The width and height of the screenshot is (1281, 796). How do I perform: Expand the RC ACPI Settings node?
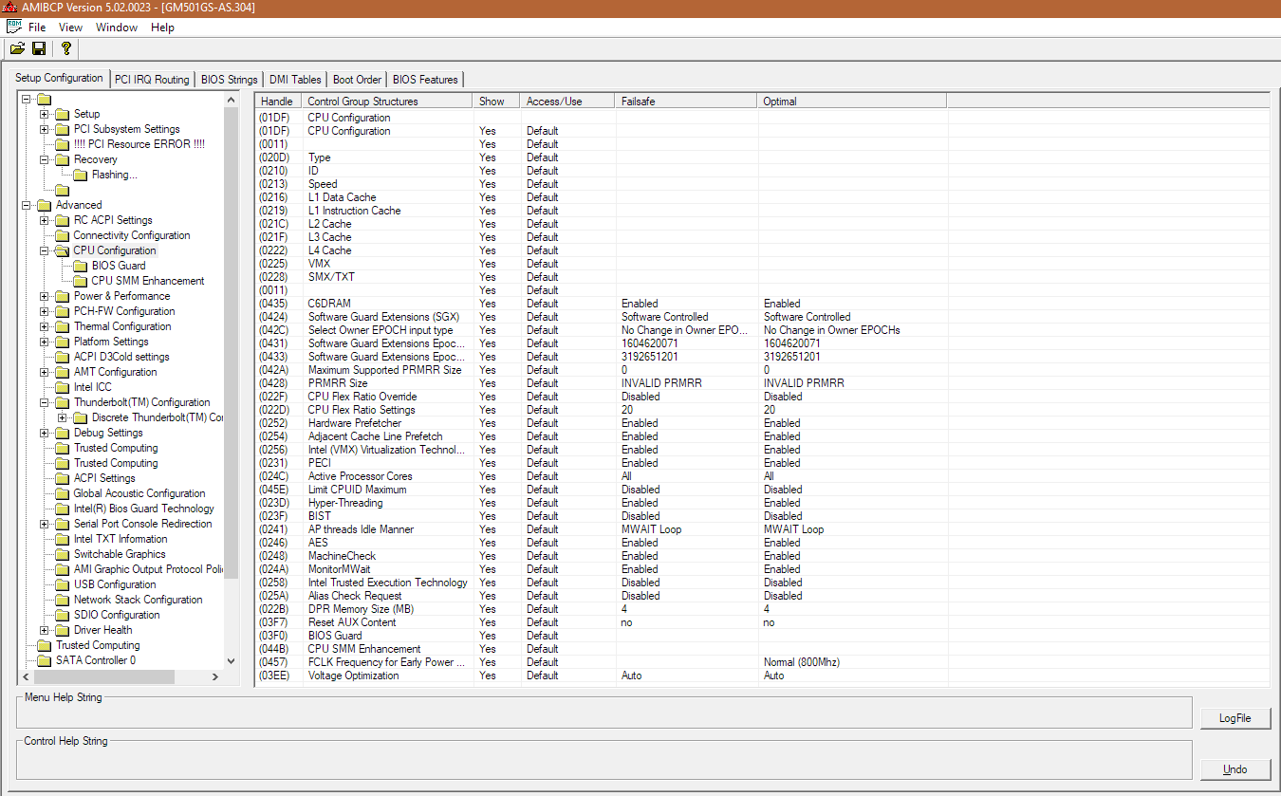[x=45, y=220]
